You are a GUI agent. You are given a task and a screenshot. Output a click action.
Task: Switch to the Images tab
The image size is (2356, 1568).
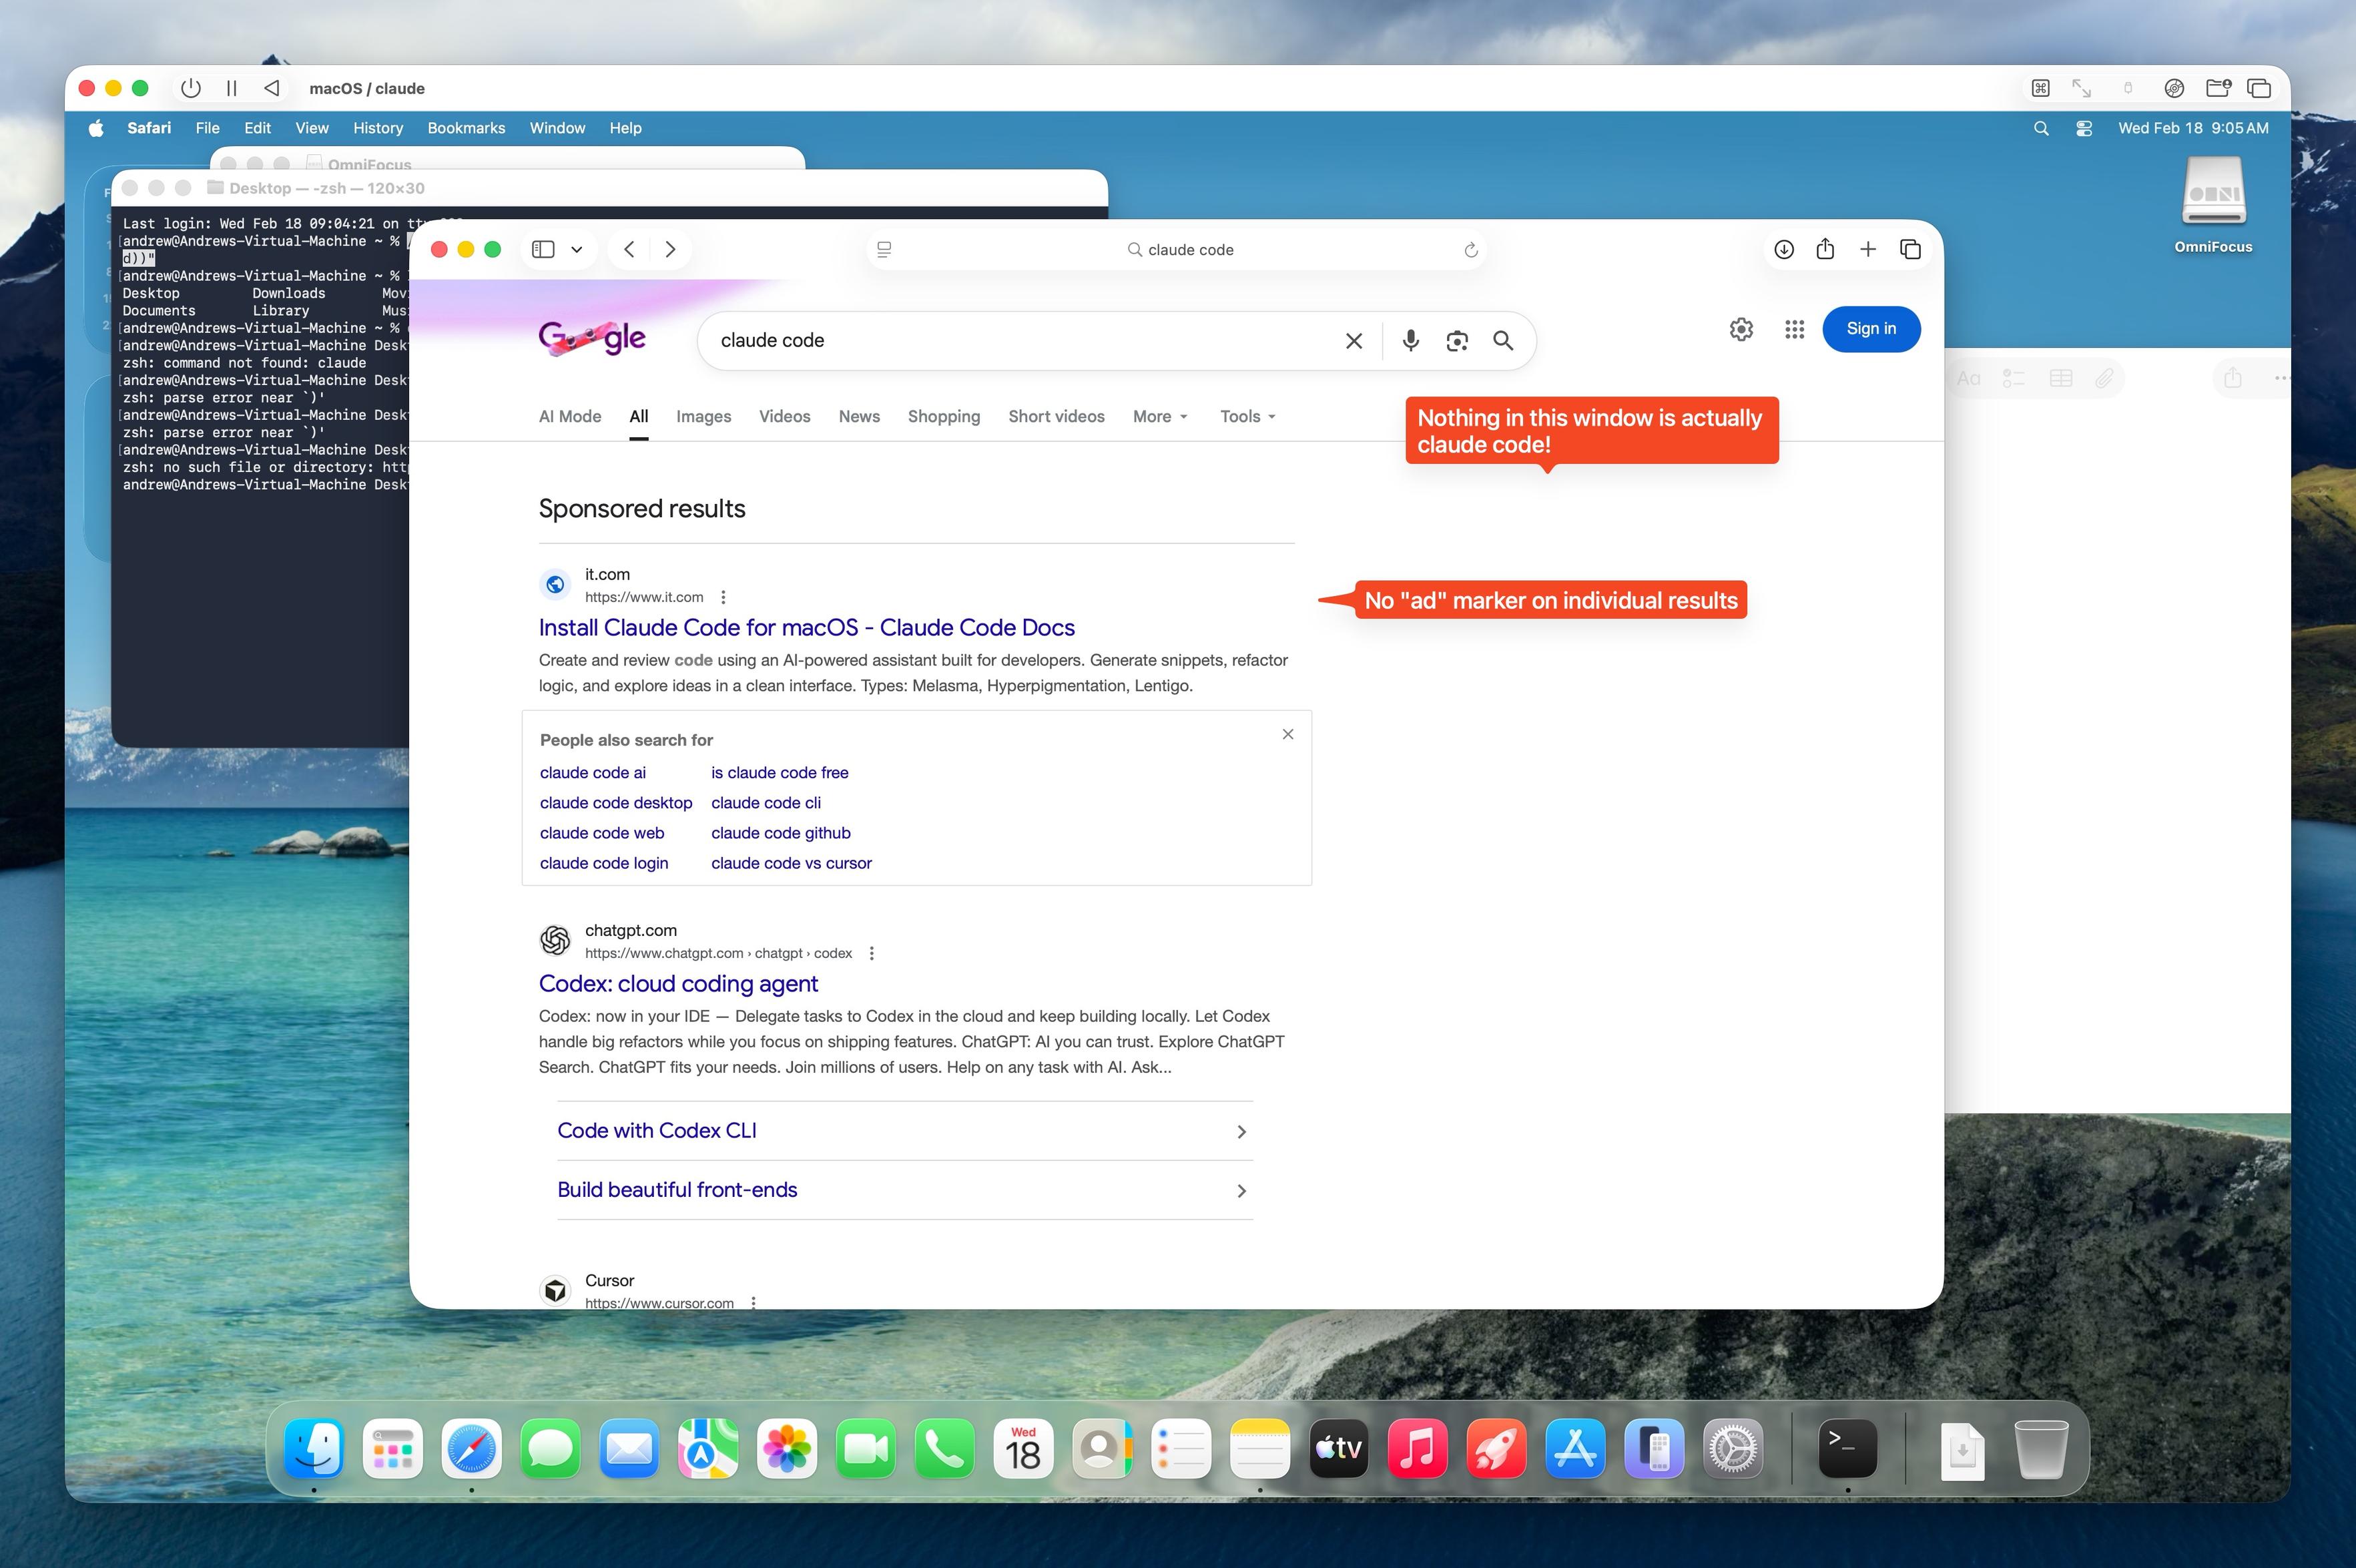703,416
